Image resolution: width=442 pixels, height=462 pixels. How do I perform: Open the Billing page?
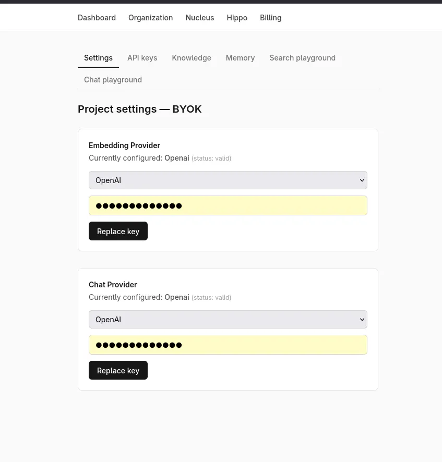(270, 18)
